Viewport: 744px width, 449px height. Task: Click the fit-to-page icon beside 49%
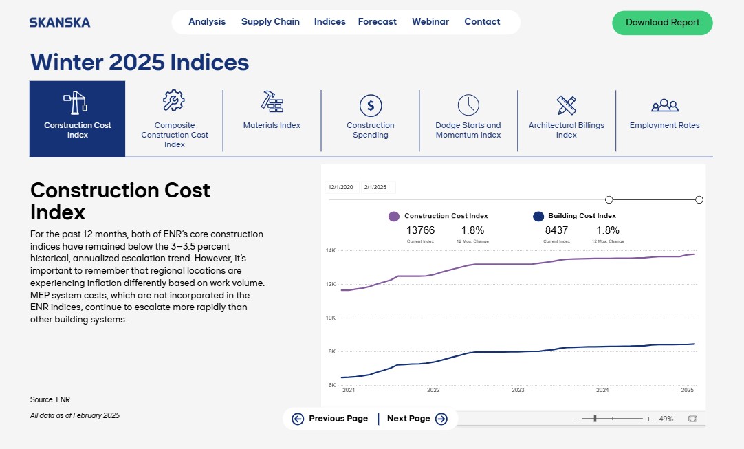coord(692,419)
